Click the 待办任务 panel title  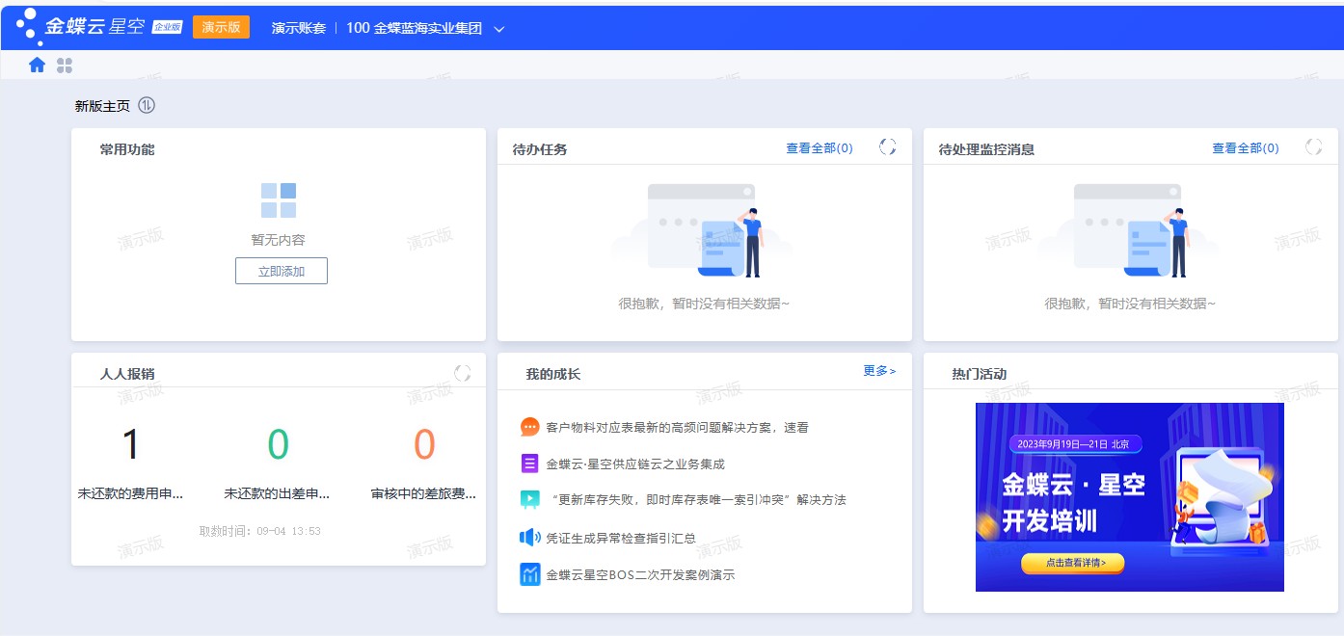pos(540,149)
